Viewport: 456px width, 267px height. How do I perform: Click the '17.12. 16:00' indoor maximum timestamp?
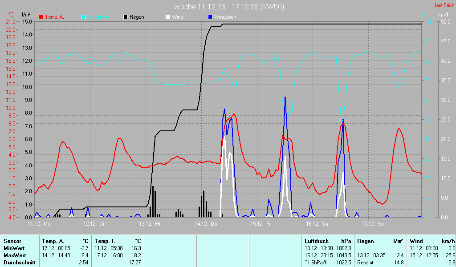[x=109, y=255]
